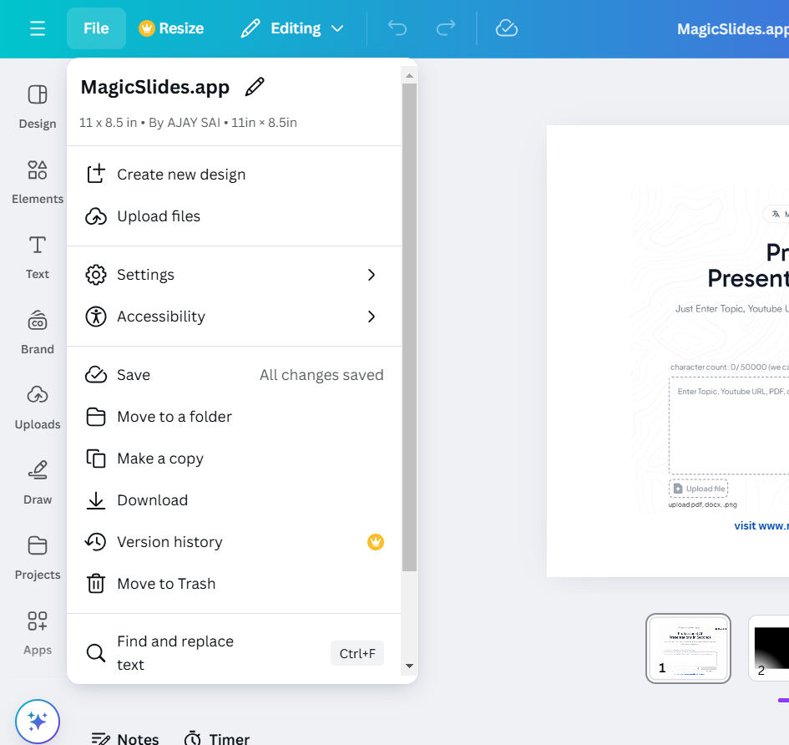The image size is (789, 745).
Task: Open Find and replace text
Action: (234, 653)
